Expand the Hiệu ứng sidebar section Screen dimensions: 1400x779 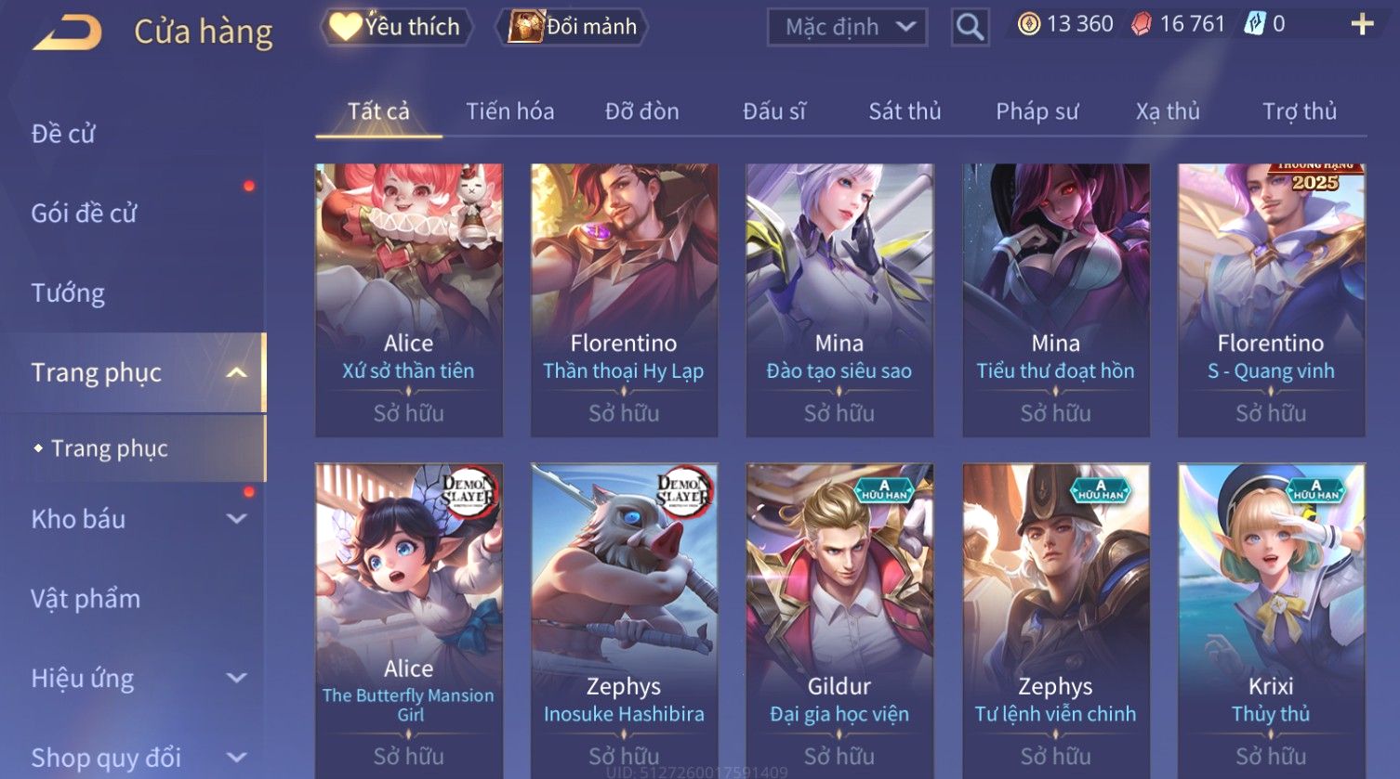click(237, 679)
